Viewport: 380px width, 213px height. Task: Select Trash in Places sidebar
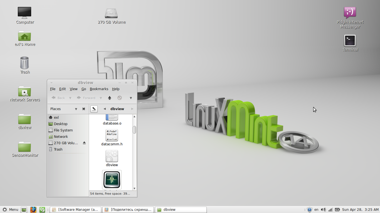tap(68, 149)
